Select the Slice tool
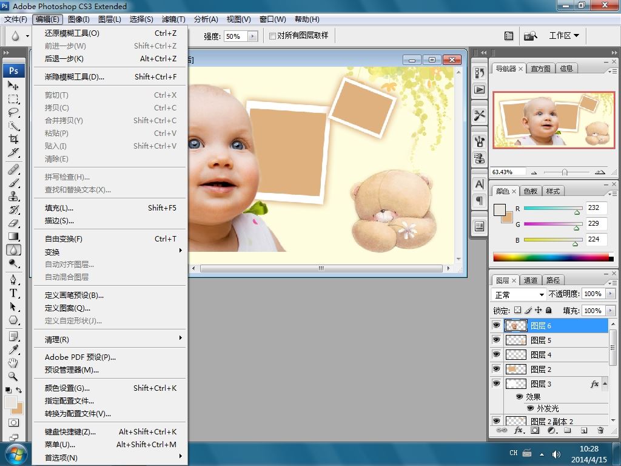Viewport: 621px width, 466px height. click(x=13, y=152)
